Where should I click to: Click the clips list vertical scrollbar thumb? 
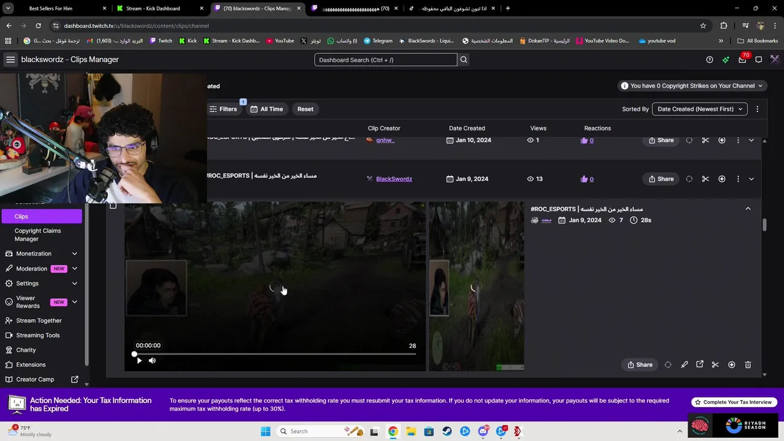(x=764, y=224)
